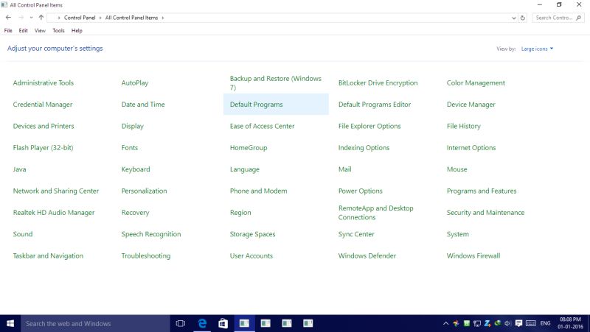Refresh the Control Panel view
Viewport: 590px width, 332px height.
[x=523, y=18]
